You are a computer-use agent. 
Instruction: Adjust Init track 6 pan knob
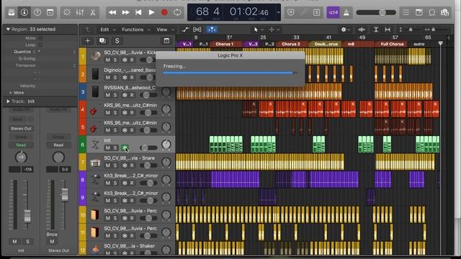point(166,144)
